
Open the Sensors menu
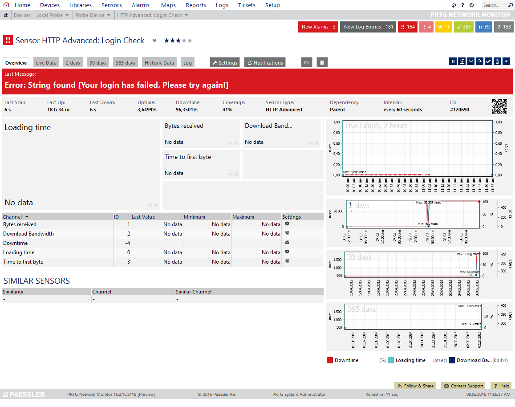click(x=111, y=5)
